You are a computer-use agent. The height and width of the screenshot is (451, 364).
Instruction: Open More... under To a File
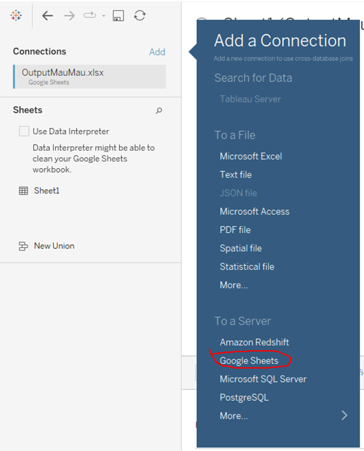[x=234, y=285]
